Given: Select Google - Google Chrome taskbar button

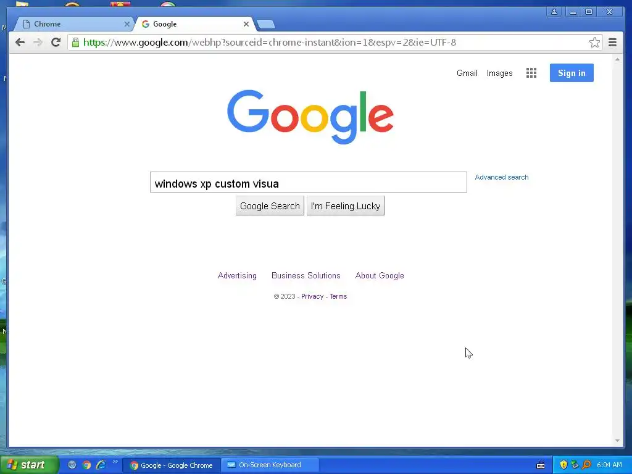Looking at the screenshot, I should [x=172, y=465].
